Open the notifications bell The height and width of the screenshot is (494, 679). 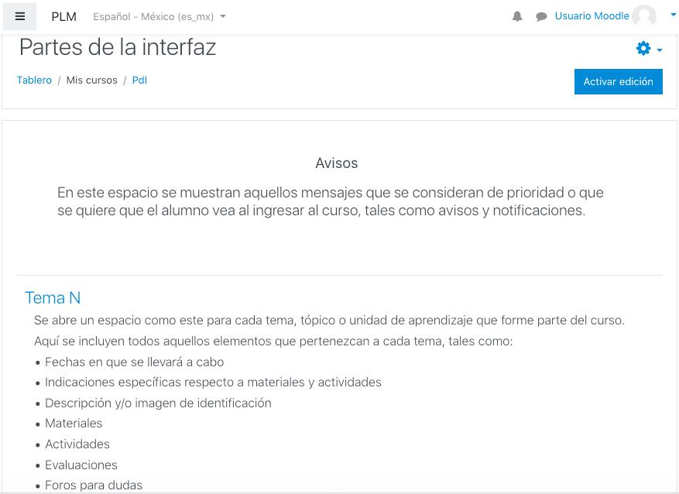tap(517, 16)
